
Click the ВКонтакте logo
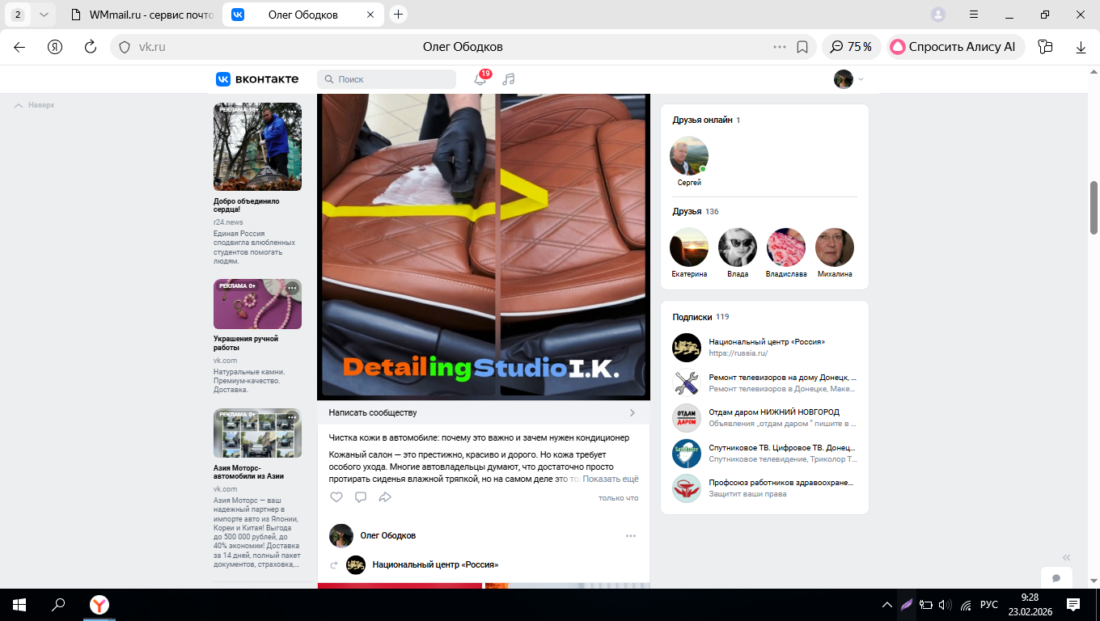(x=257, y=79)
